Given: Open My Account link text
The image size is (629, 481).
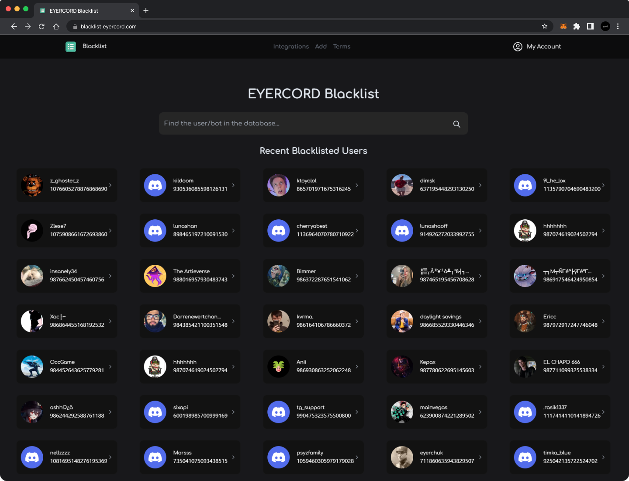Looking at the screenshot, I should click(544, 47).
